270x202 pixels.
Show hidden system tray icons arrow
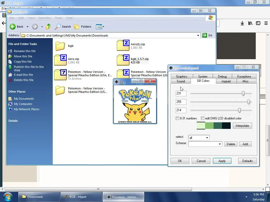pos(247,197)
